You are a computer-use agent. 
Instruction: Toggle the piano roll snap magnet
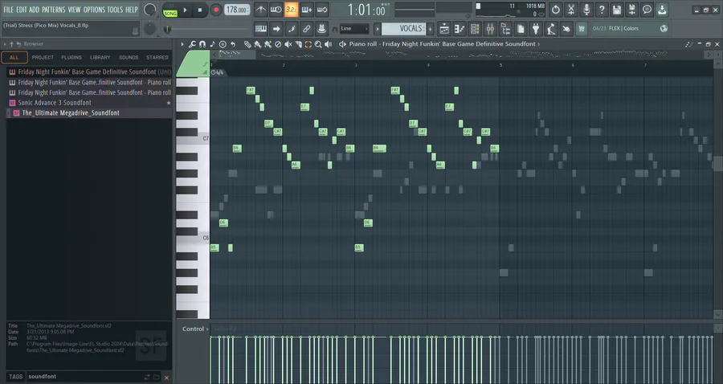tap(202, 44)
